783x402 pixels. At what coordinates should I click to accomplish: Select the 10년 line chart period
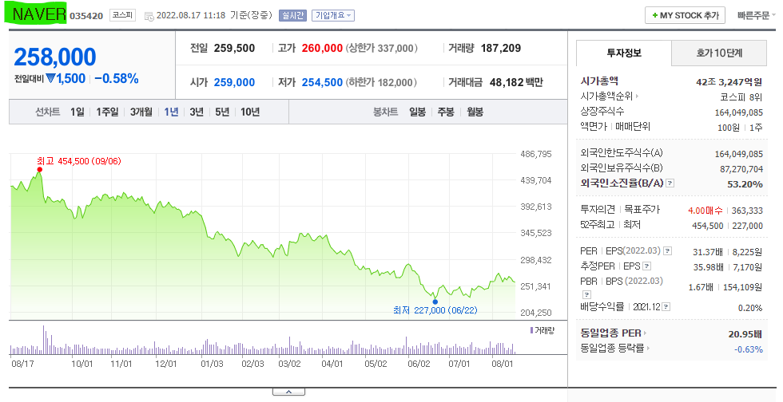[250, 112]
